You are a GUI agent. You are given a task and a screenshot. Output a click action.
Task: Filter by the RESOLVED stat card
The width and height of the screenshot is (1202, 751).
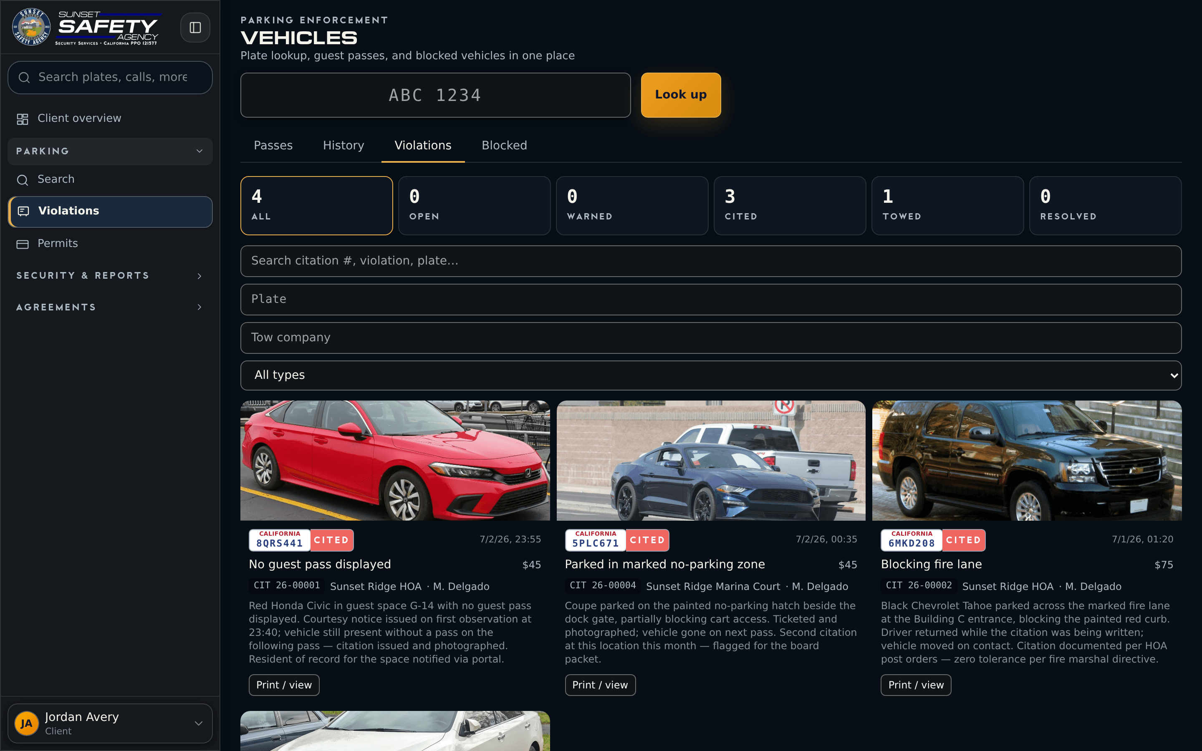point(1106,206)
